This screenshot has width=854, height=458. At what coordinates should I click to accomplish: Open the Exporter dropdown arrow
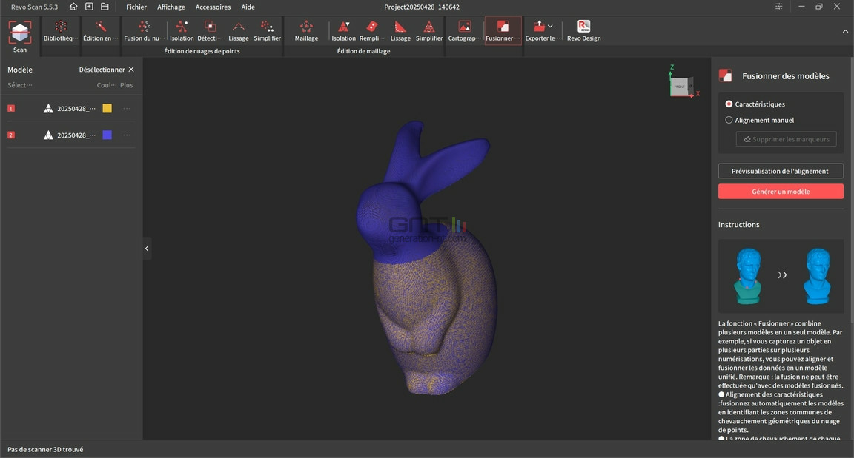coord(551,26)
